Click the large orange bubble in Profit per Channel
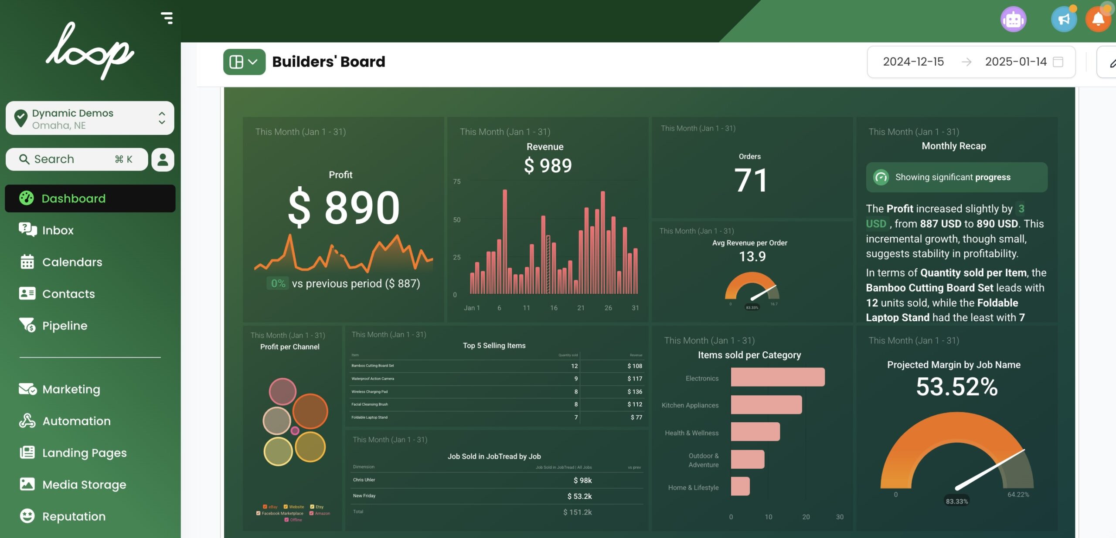Image resolution: width=1116 pixels, height=538 pixels. click(x=310, y=411)
